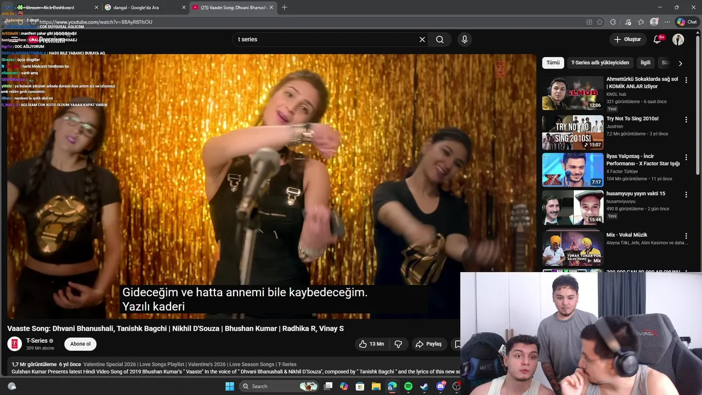The width and height of the screenshot is (702, 395).
Task: Open Steam from the taskbar
Action: (424, 386)
